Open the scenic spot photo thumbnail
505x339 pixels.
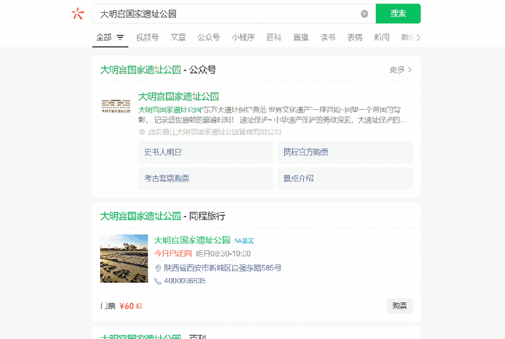[124, 258]
